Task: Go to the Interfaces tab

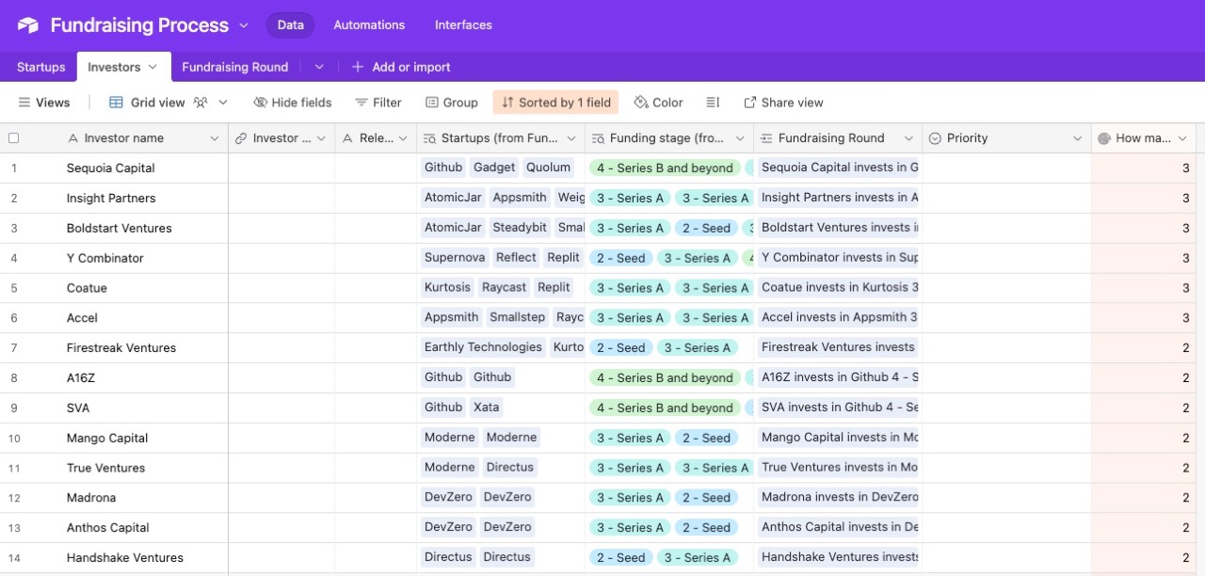Action: 463,25
